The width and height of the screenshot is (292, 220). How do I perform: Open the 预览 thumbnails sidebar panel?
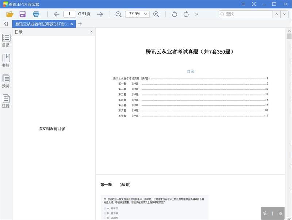tap(6, 81)
